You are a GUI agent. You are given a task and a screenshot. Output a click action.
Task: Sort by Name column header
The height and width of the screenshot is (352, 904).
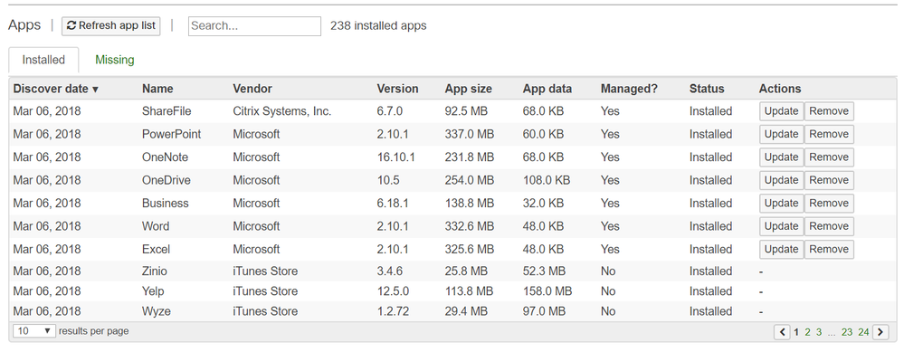click(157, 89)
